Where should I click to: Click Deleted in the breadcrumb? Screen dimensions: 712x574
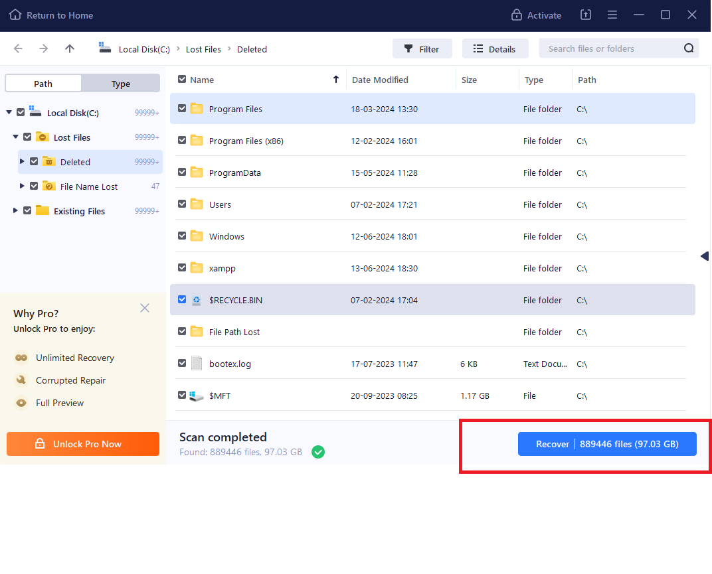[252, 49]
